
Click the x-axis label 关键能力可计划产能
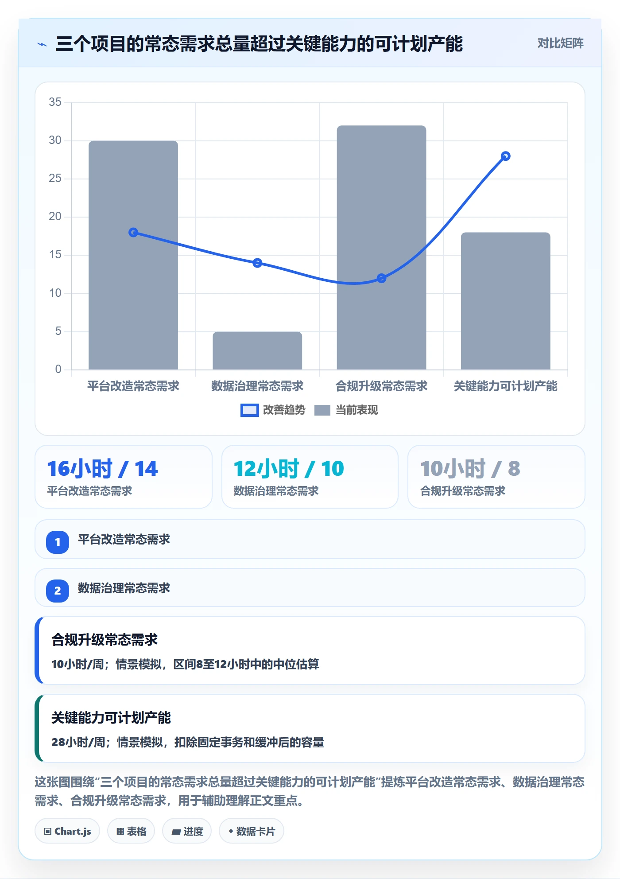point(506,386)
